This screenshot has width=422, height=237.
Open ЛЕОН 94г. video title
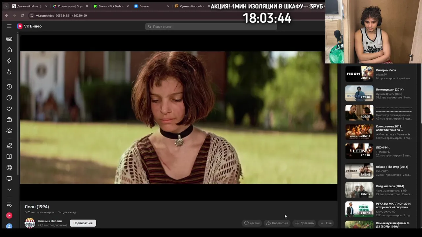pos(383,147)
